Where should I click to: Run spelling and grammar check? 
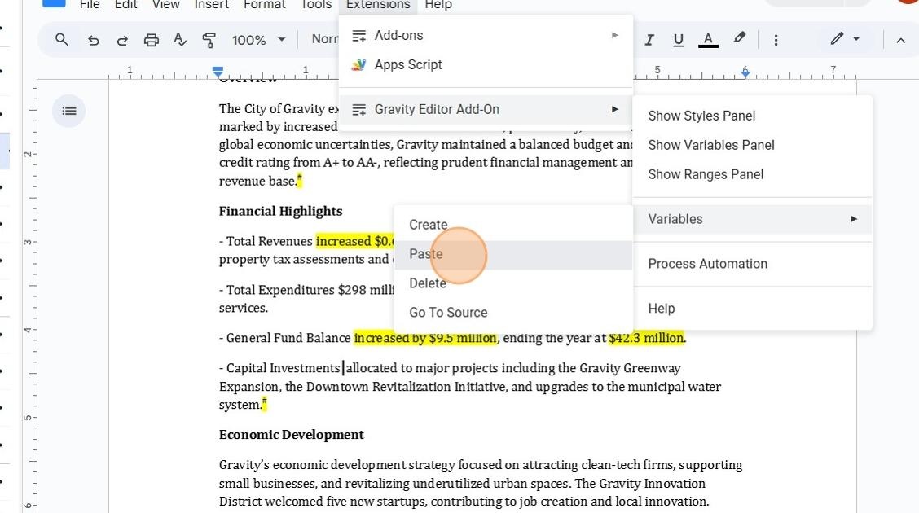pos(180,40)
